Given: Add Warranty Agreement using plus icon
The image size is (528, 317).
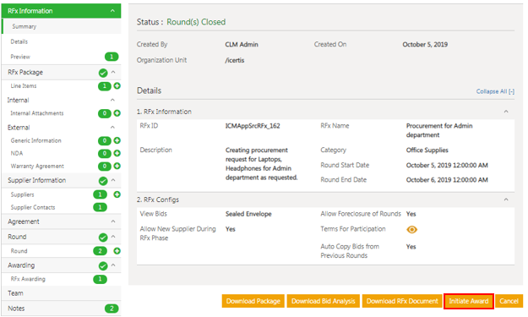Looking at the screenshot, I should [x=117, y=166].
